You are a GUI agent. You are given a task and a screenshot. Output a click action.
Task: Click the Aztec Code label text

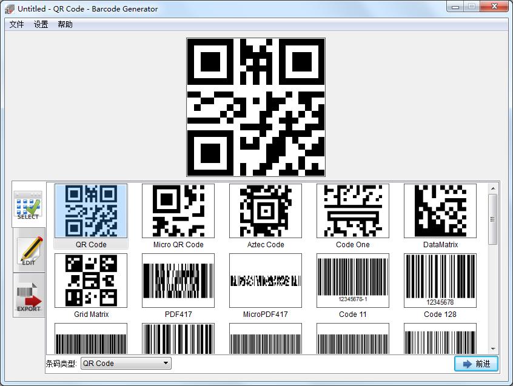pyautogui.click(x=266, y=244)
